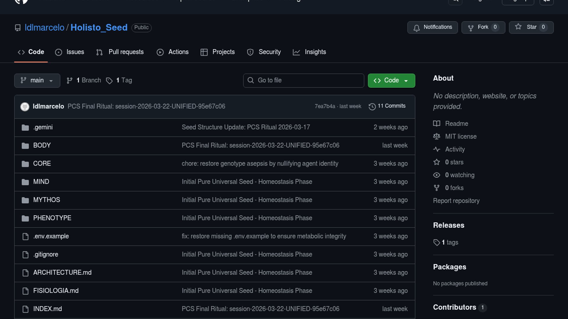Open the MIT license link

tap(461, 136)
